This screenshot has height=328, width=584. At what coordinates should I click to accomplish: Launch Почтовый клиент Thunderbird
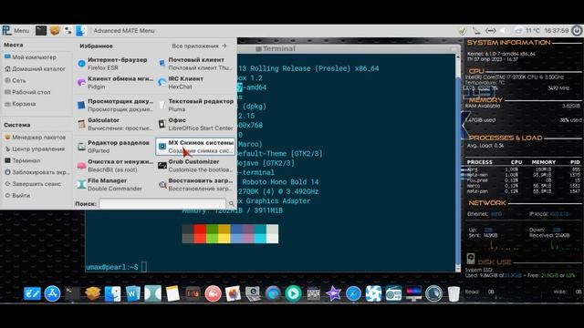click(195, 64)
